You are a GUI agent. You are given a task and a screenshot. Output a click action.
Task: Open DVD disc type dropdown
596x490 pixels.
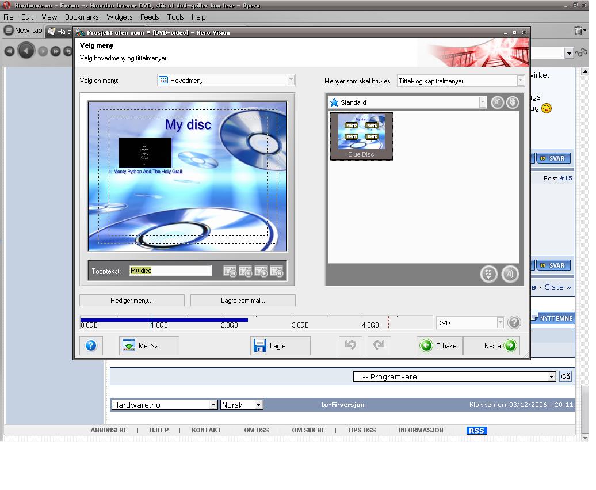tap(470, 323)
